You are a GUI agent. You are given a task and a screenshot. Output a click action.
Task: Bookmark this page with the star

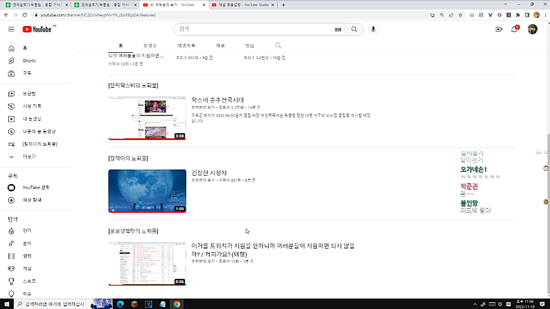pos(460,15)
